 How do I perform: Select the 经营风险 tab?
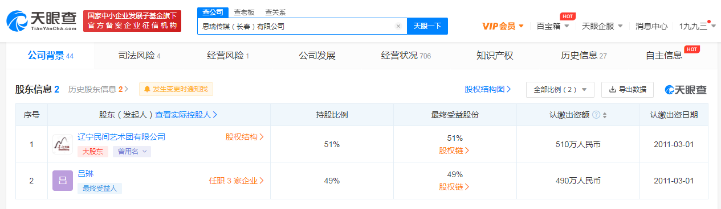(x=228, y=56)
